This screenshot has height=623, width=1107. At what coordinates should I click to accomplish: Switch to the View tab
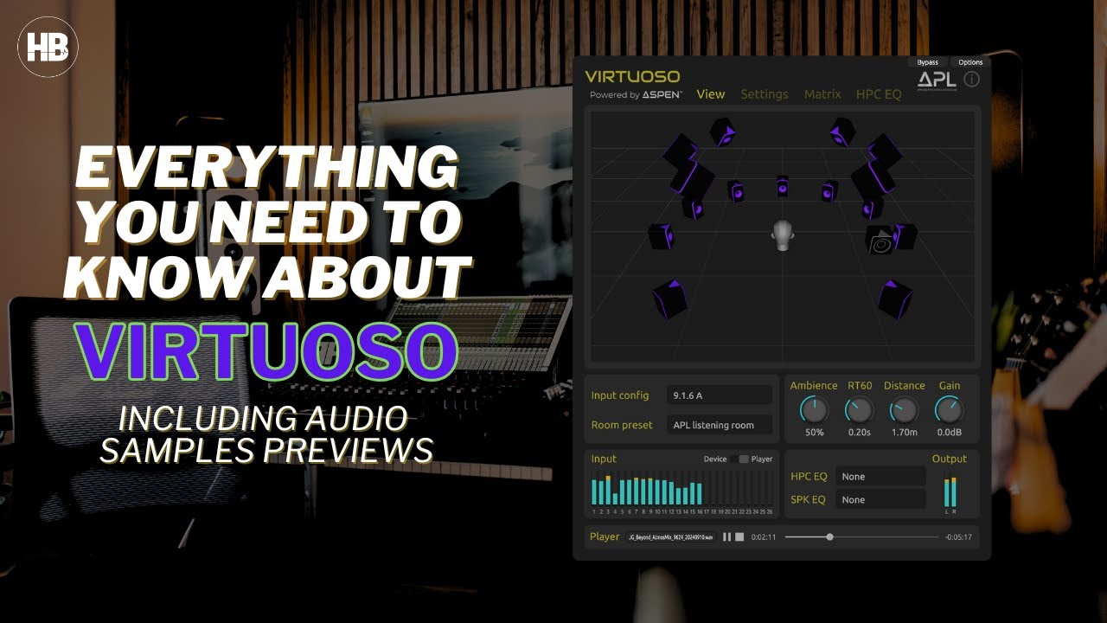click(x=711, y=94)
